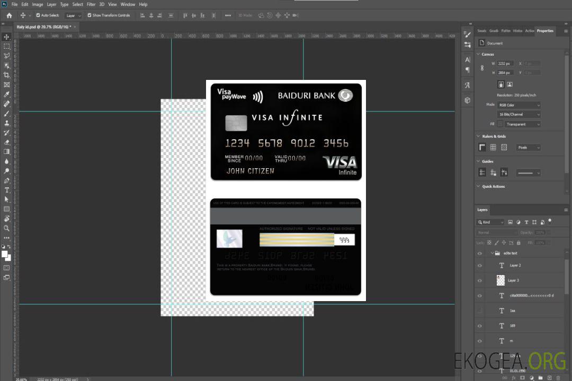Select the Healing Brush tool
This screenshot has width=572, height=381.
pos(6,104)
